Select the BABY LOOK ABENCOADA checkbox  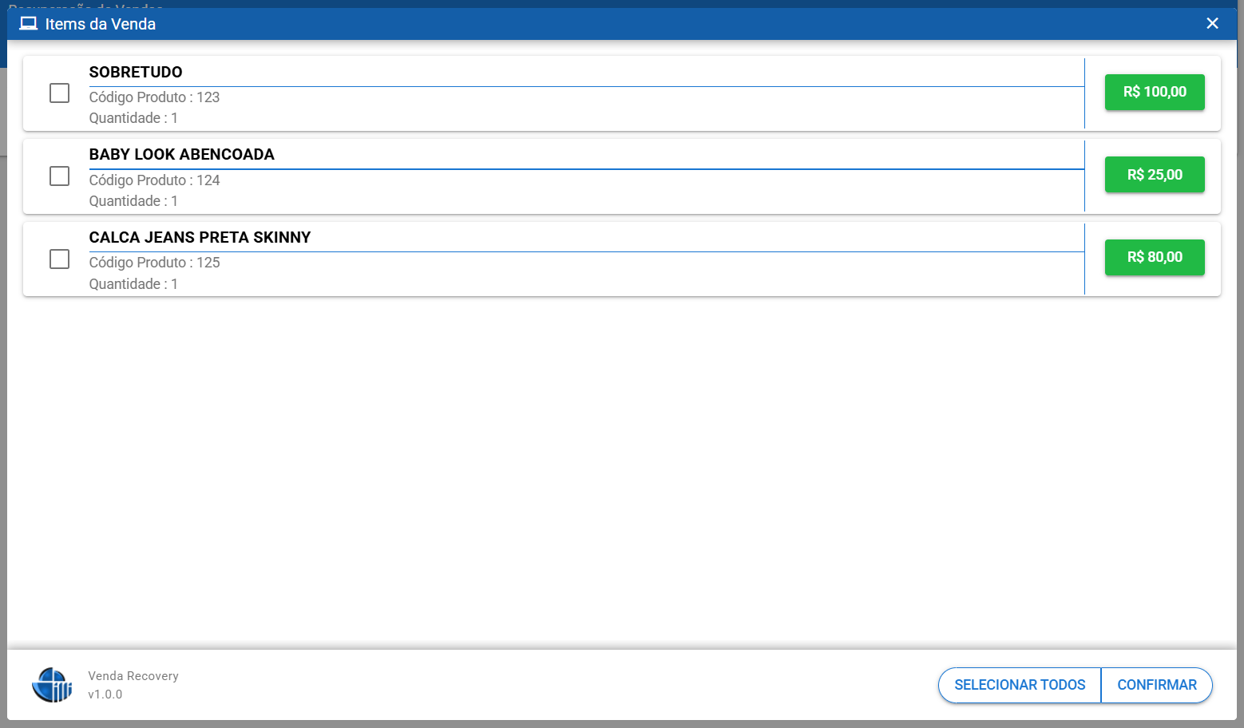[60, 176]
